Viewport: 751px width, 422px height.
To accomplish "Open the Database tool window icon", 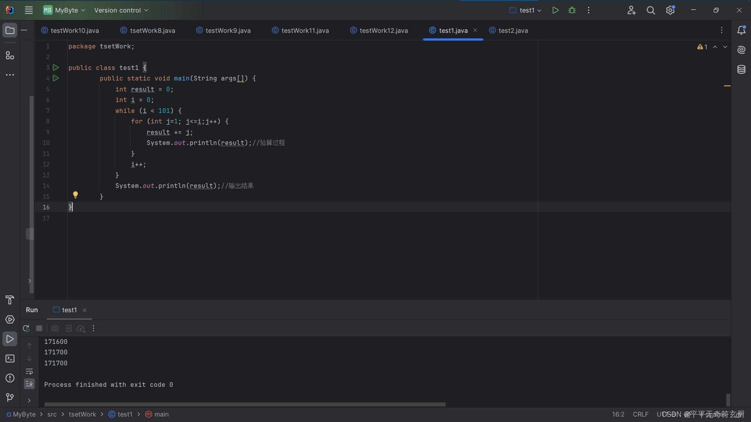I will 741,70.
